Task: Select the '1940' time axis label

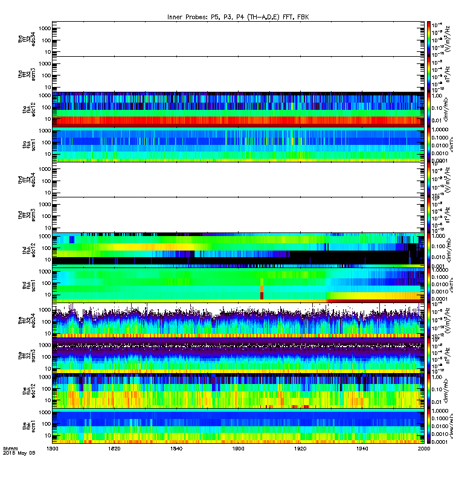Action: [x=362, y=449]
